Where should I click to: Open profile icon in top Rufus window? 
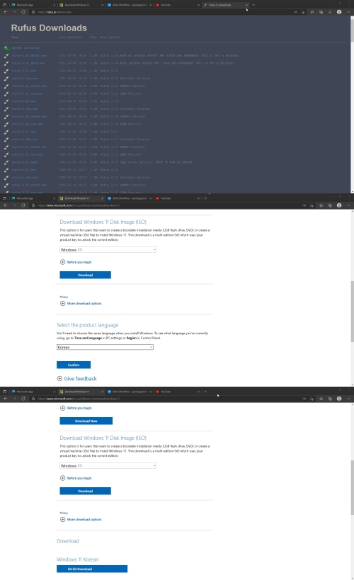pos(339,12)
